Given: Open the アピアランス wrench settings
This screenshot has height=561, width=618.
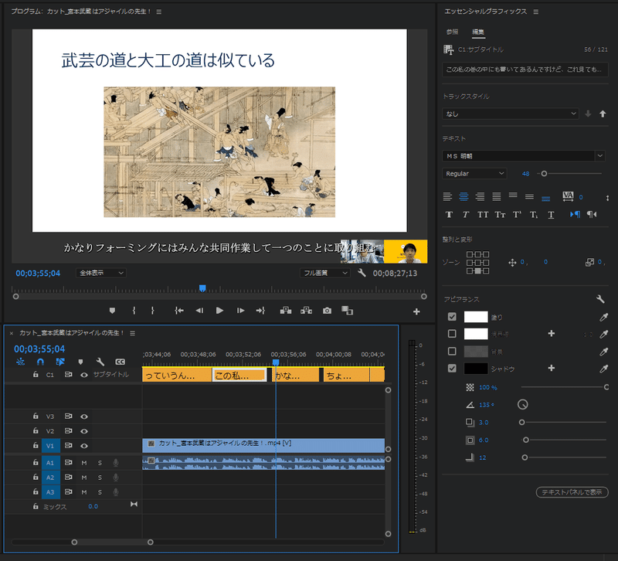Looking at the screenshot, I should (601, 299).
